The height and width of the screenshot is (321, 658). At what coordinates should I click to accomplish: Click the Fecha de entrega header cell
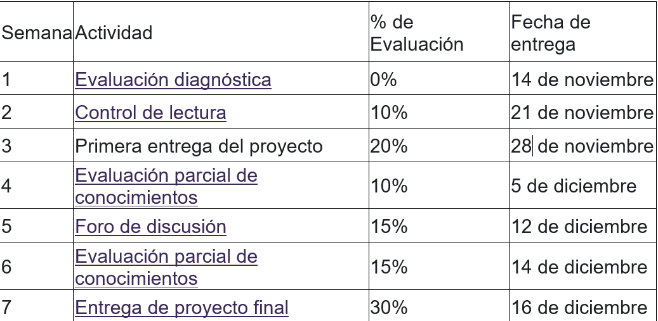551,33
